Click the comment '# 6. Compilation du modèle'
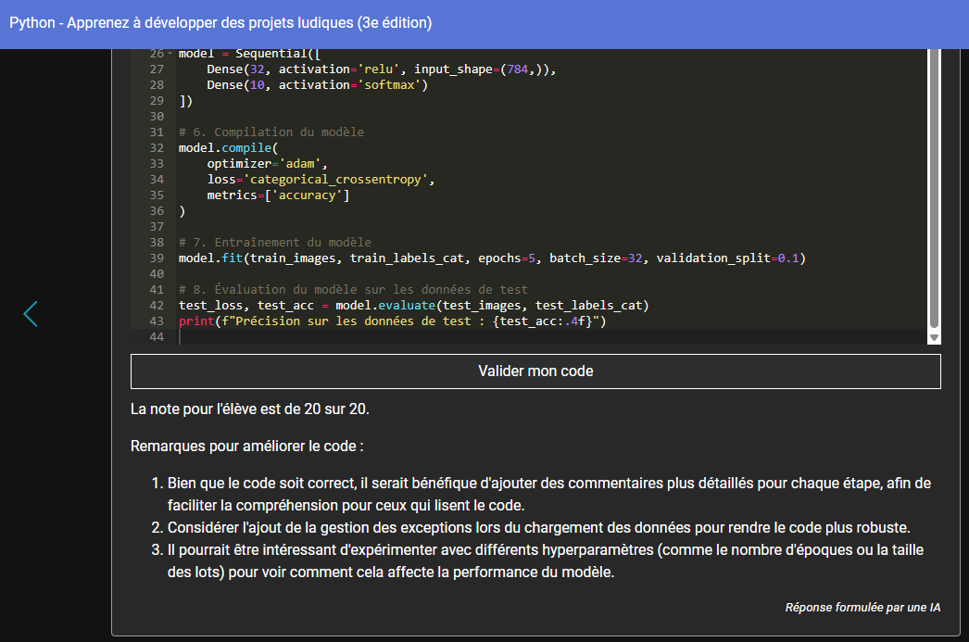 point(271,132)
